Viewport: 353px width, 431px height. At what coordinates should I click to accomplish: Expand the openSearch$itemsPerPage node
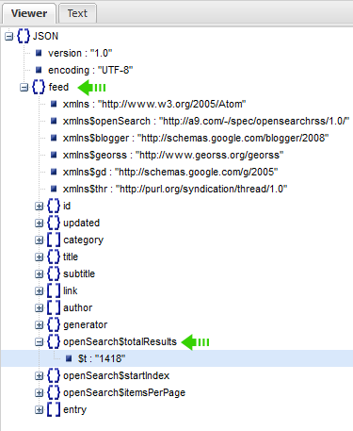(39, 393)
